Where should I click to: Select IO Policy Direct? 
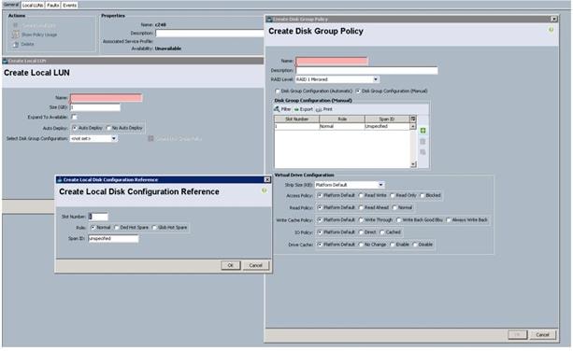pyautogui.click(x=361, y=232)
